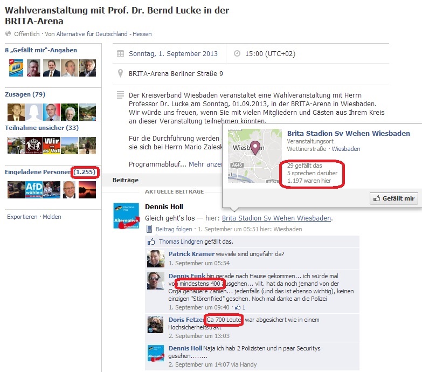The image size is (422, 372).
Task: Click timestamp 1. September um 09:40
Action: click(x=199, y=307)
